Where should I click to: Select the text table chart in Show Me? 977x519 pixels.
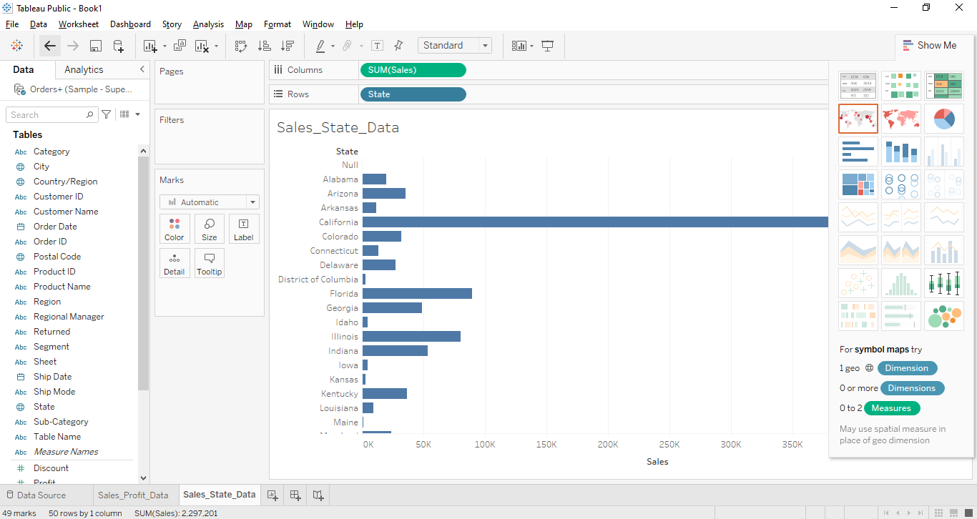pyautogui.click(x=858, y=86)
